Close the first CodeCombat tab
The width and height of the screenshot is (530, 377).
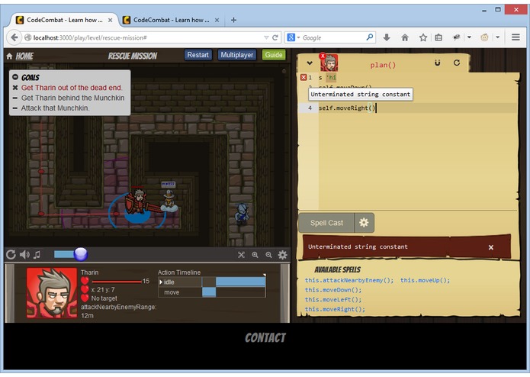[x=110, y=21]
